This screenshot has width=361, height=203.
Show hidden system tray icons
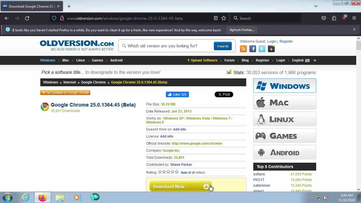click(312, 198)
